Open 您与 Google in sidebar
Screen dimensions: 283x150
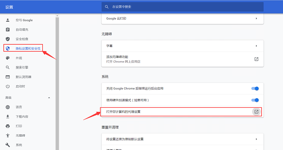pos(24,20)
